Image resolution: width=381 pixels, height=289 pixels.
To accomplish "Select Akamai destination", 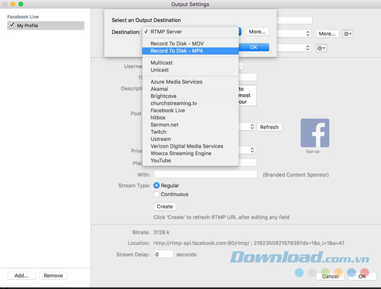I will (x=190, y=89).
